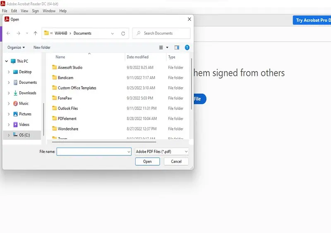Click the blue File button behind dialog
331x233 pixels.
click(200, 99)
